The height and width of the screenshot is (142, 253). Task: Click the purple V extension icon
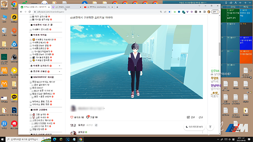pyautogui.click(x=188, y=12)
